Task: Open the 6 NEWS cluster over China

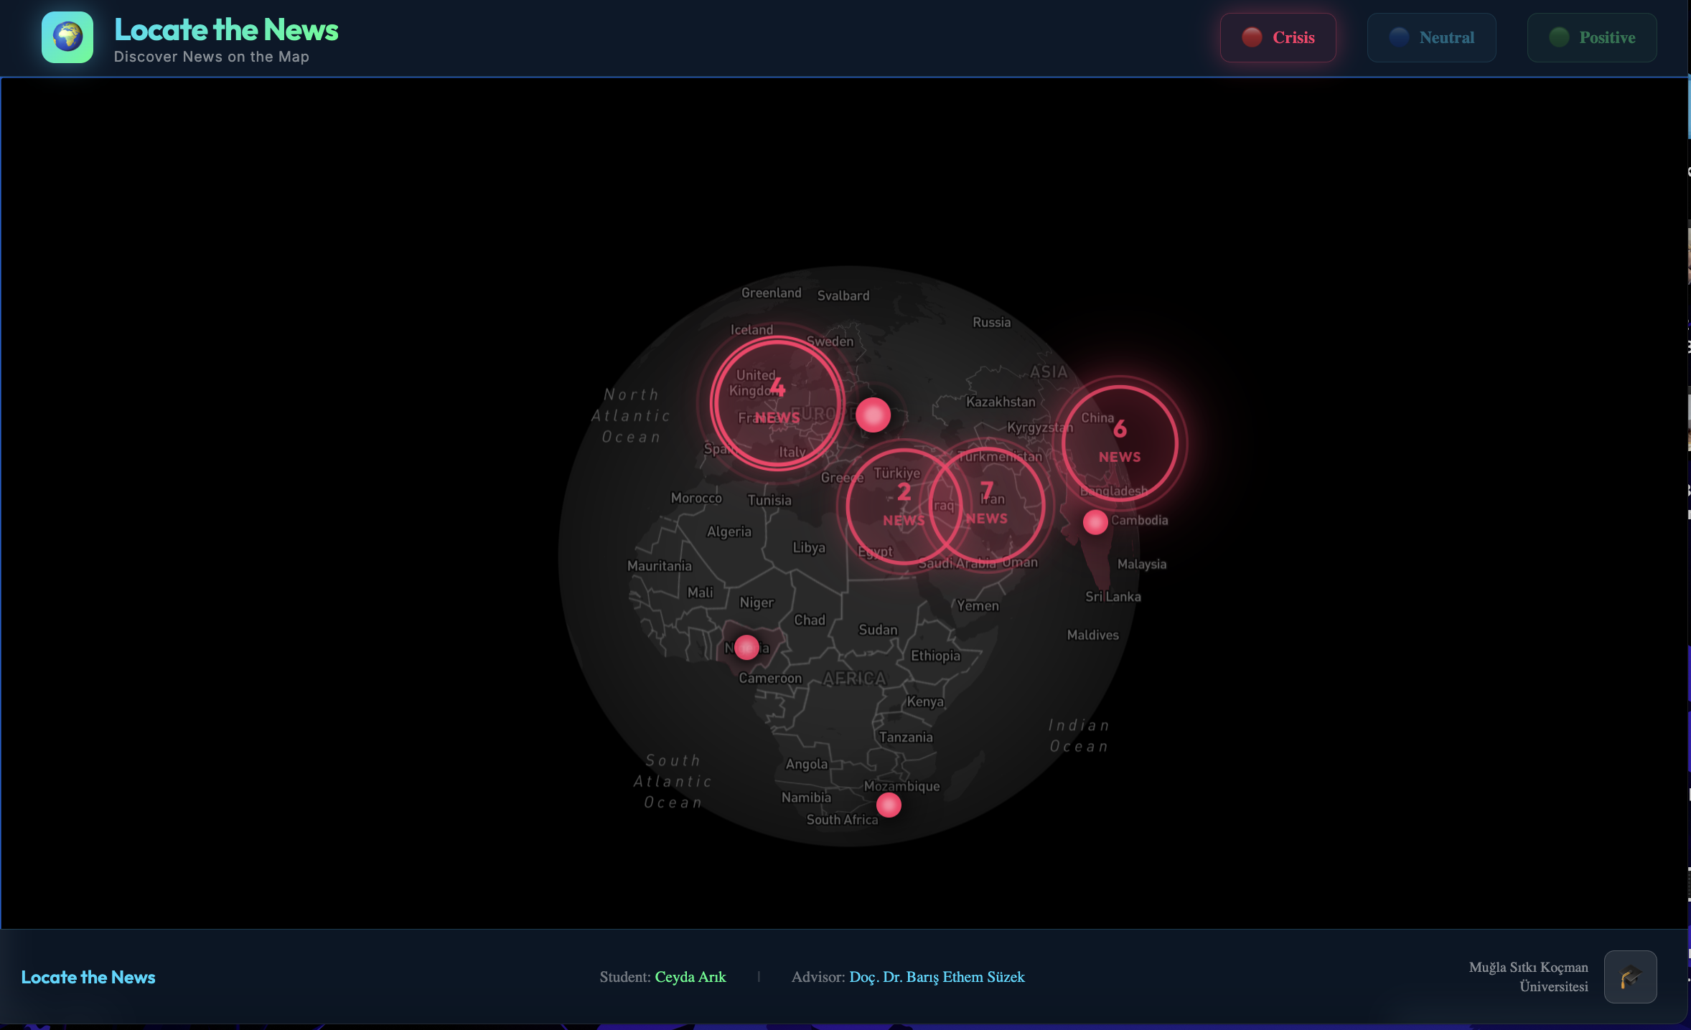Action: (x=1120, y=443)
